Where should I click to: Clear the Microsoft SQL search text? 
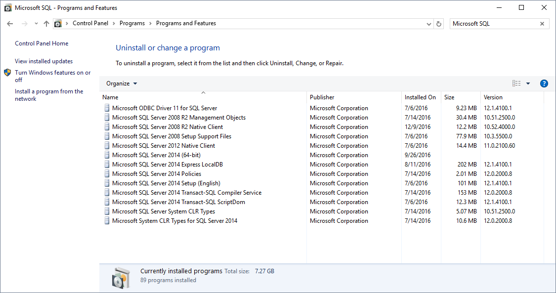542,24
